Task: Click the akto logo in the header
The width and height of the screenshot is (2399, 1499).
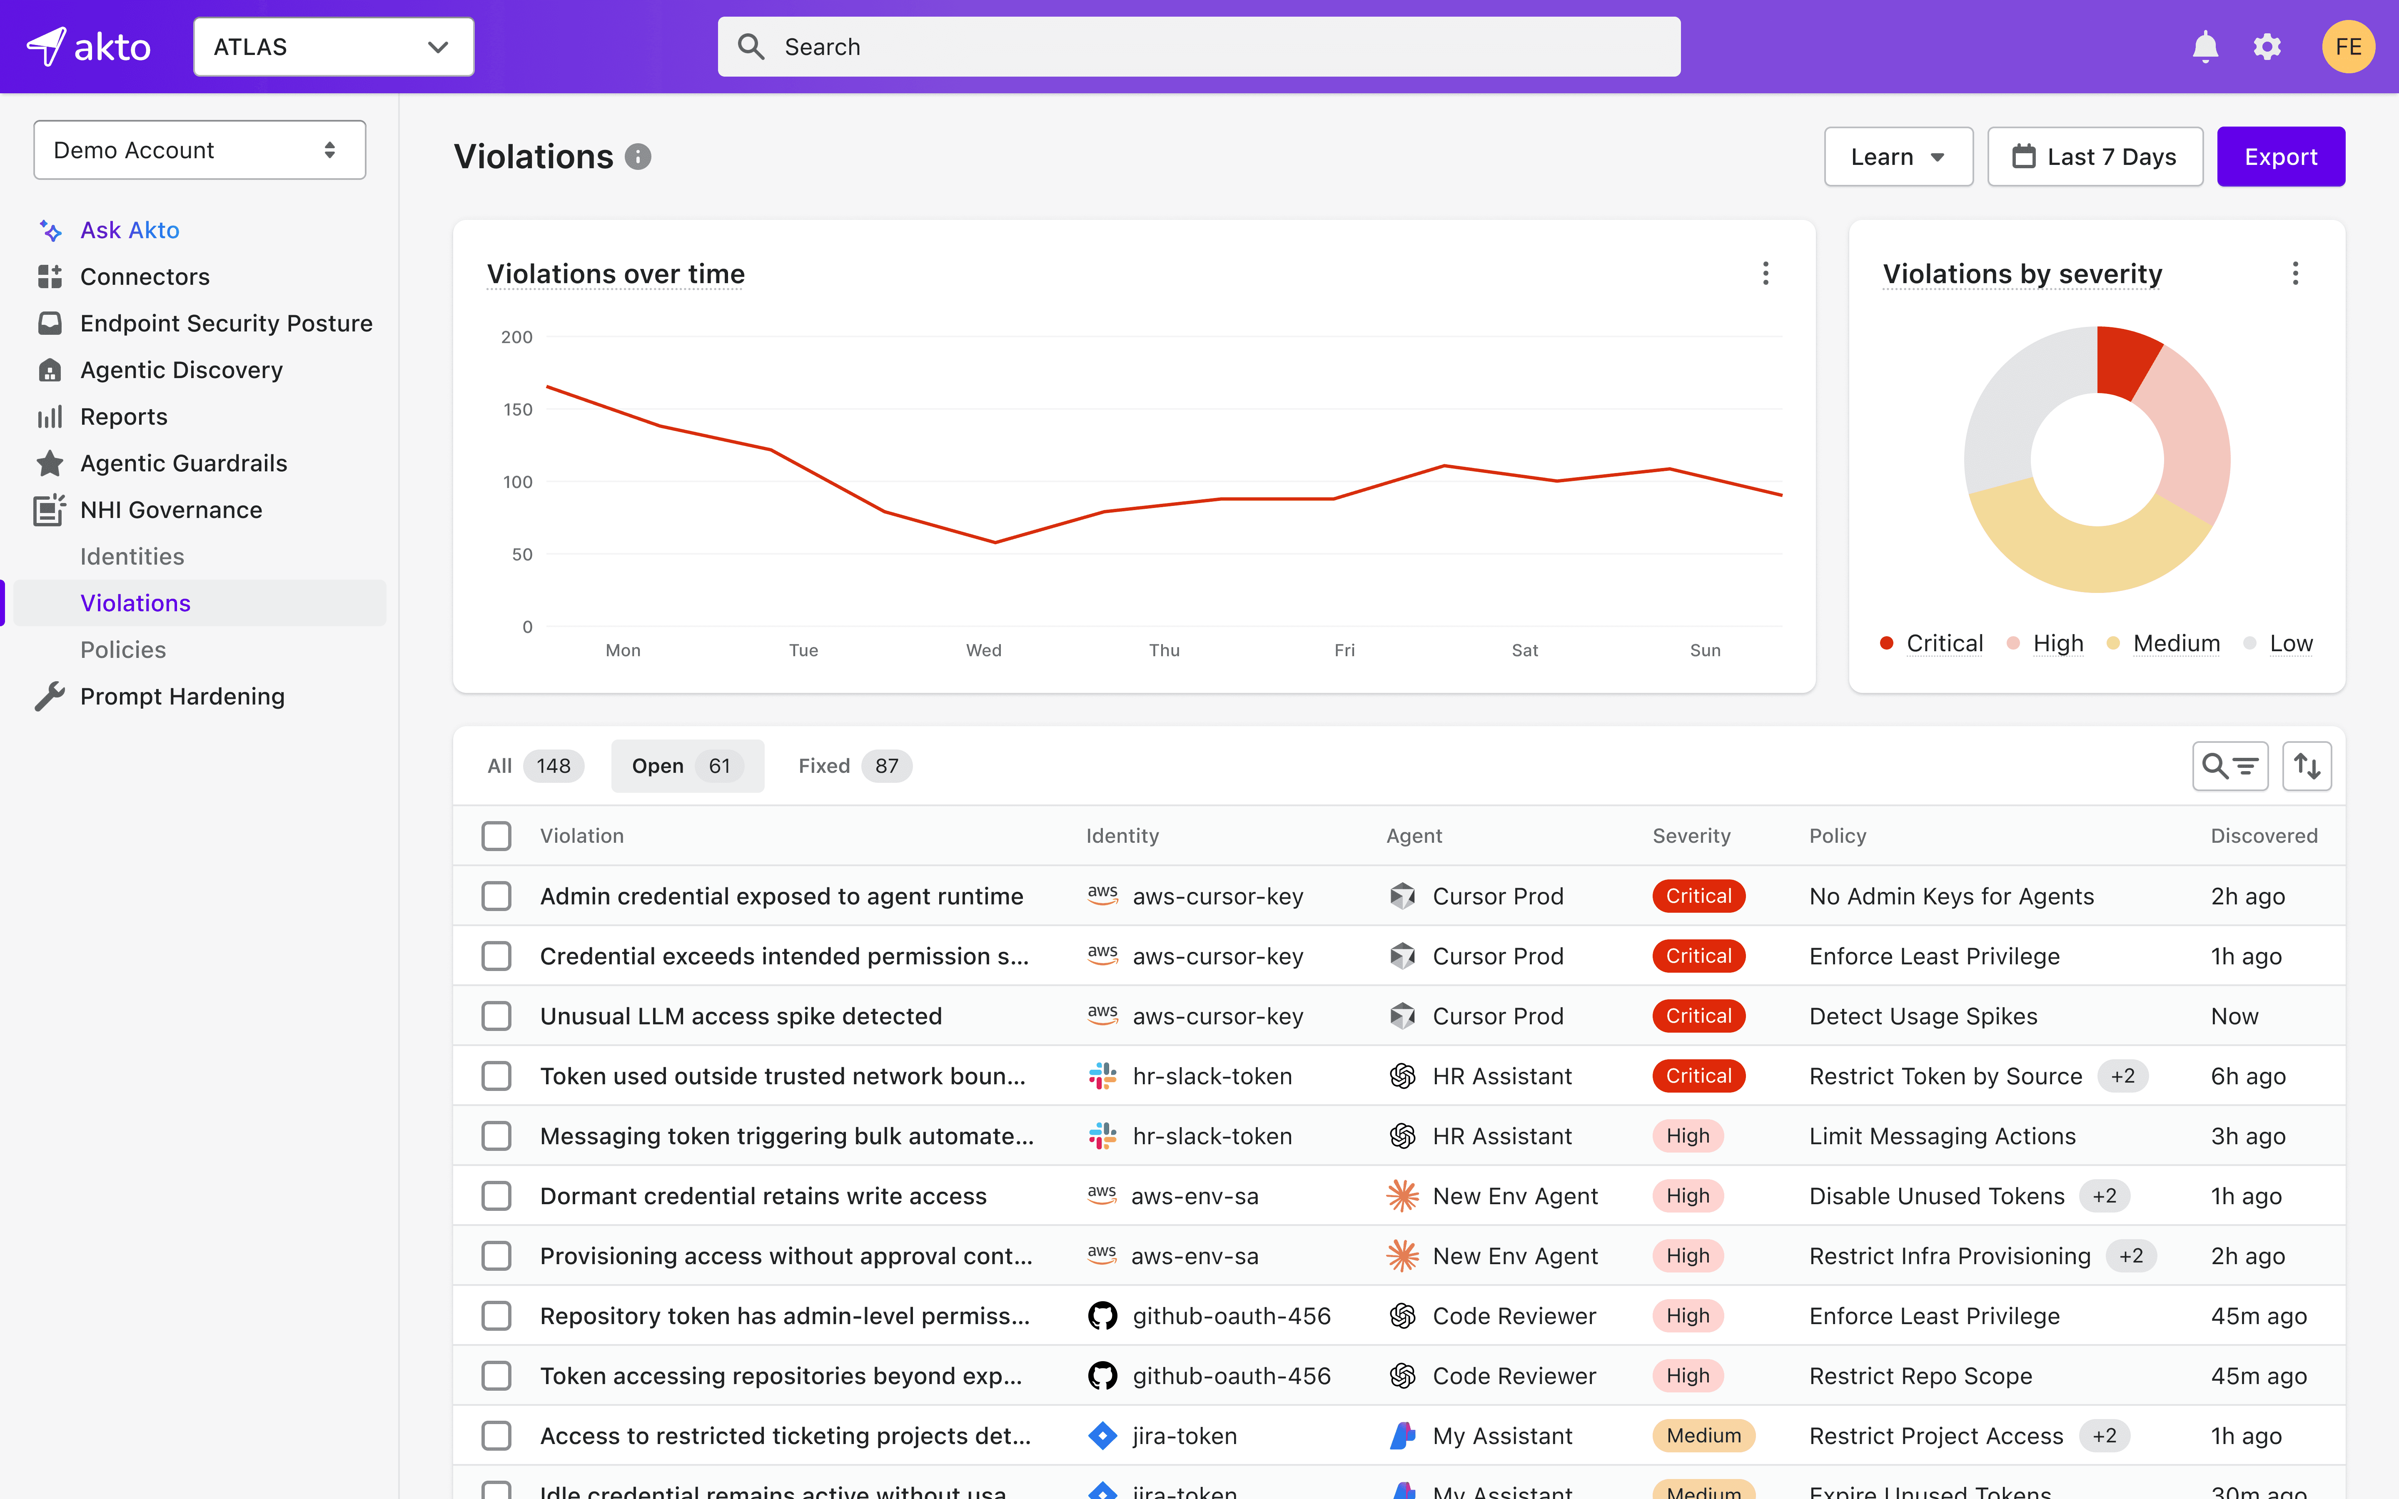Action: click(88, 47)
